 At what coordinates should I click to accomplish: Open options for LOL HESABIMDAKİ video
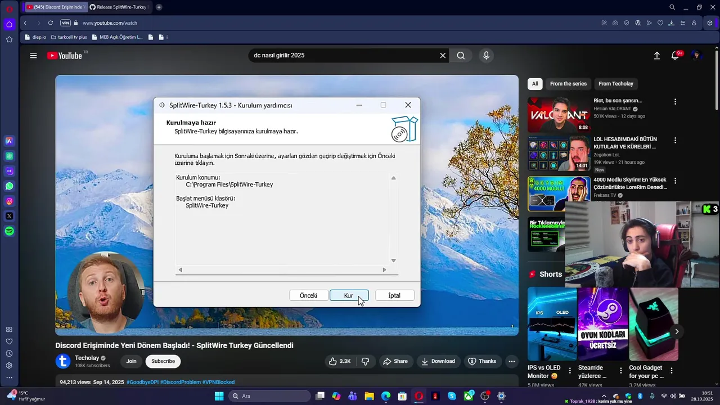pyautogui.click(x=675, y=140)
